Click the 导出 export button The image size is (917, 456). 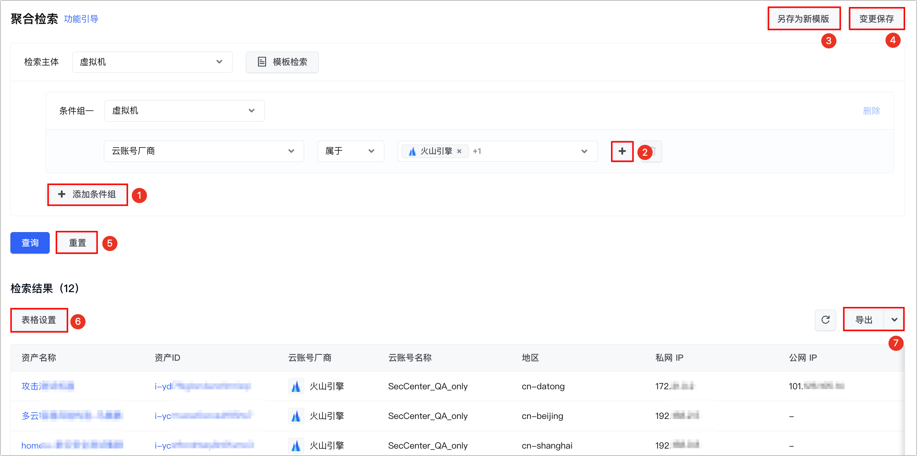pyautogui.click(x=864, y=320)
